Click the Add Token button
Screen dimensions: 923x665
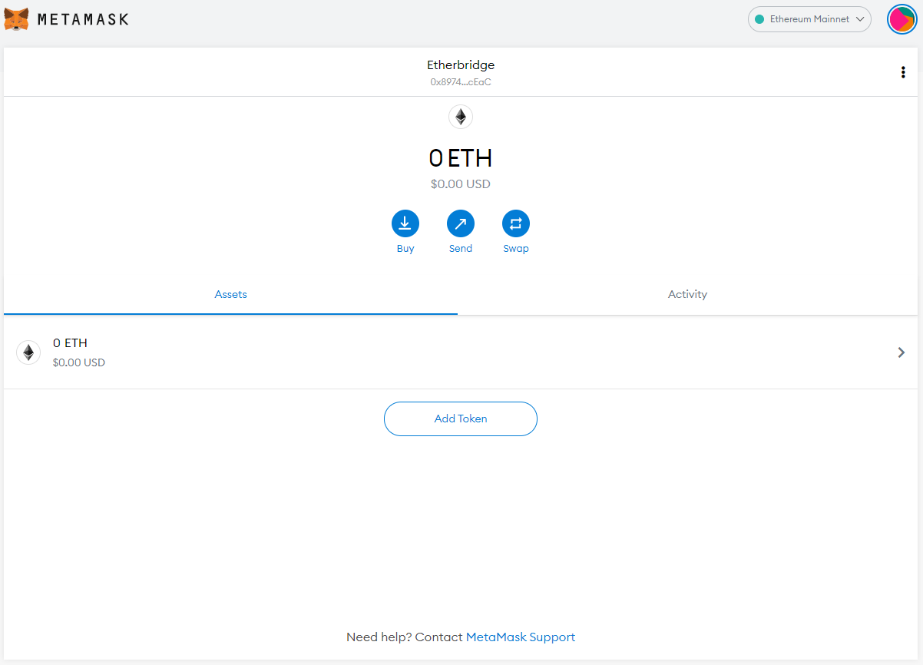tap(460, 419)
